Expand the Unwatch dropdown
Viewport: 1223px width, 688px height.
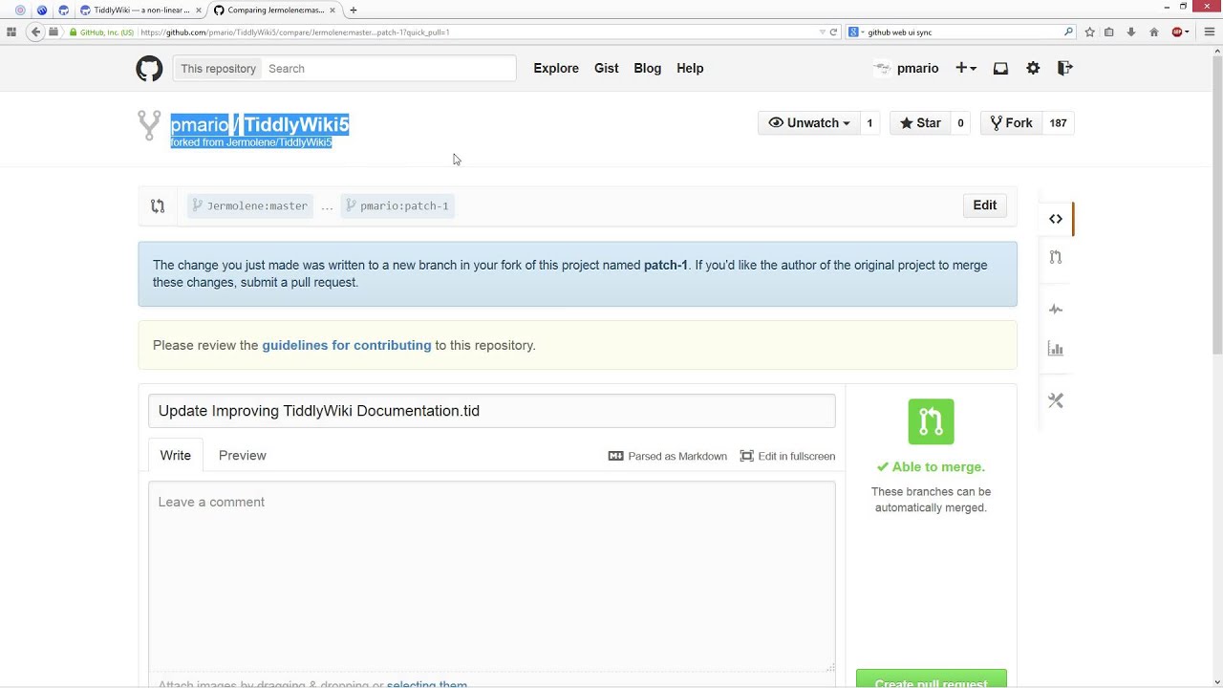click(x=808, y=123)
